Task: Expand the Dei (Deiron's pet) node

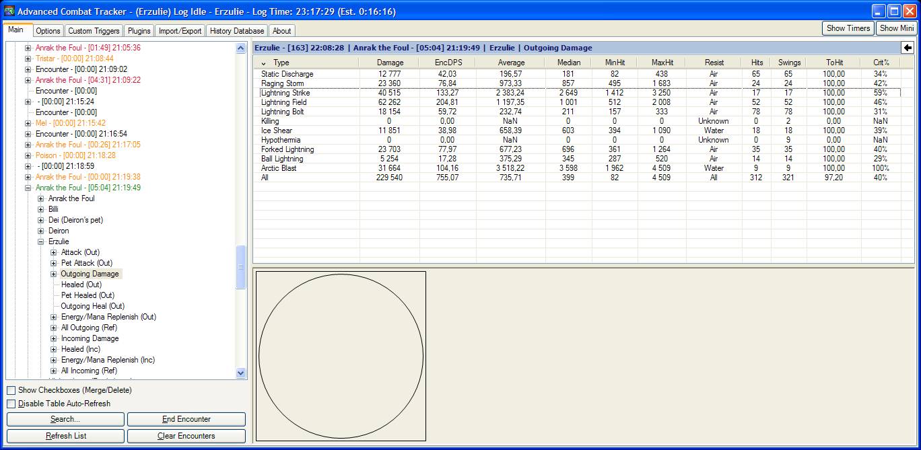Action: [x=41, y=220]
